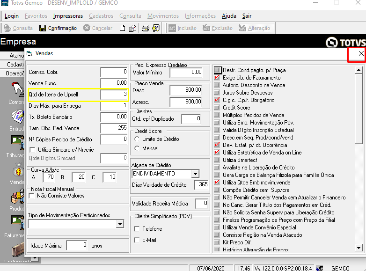366x271 pixels.
Task: Select the Mensal radio button
Action: 137,148
